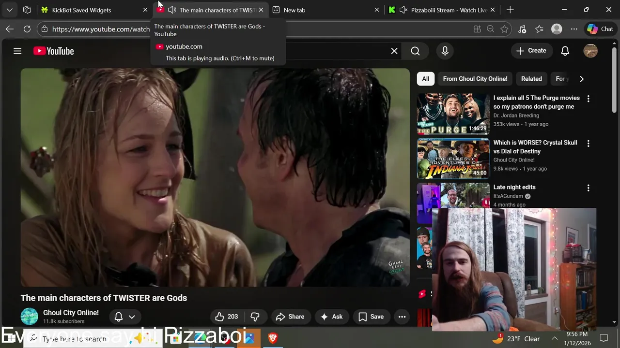
Task: Open the browser profile avatar
Action: (557, 29)
